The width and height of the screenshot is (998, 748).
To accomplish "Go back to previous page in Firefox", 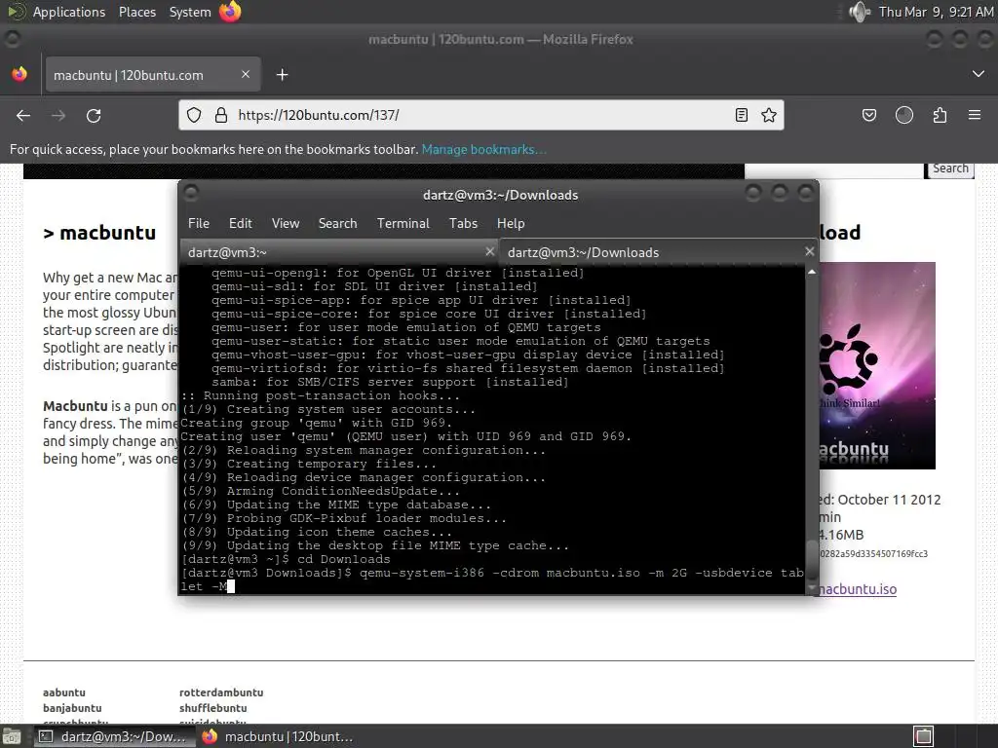I will [x=23, y=115].
